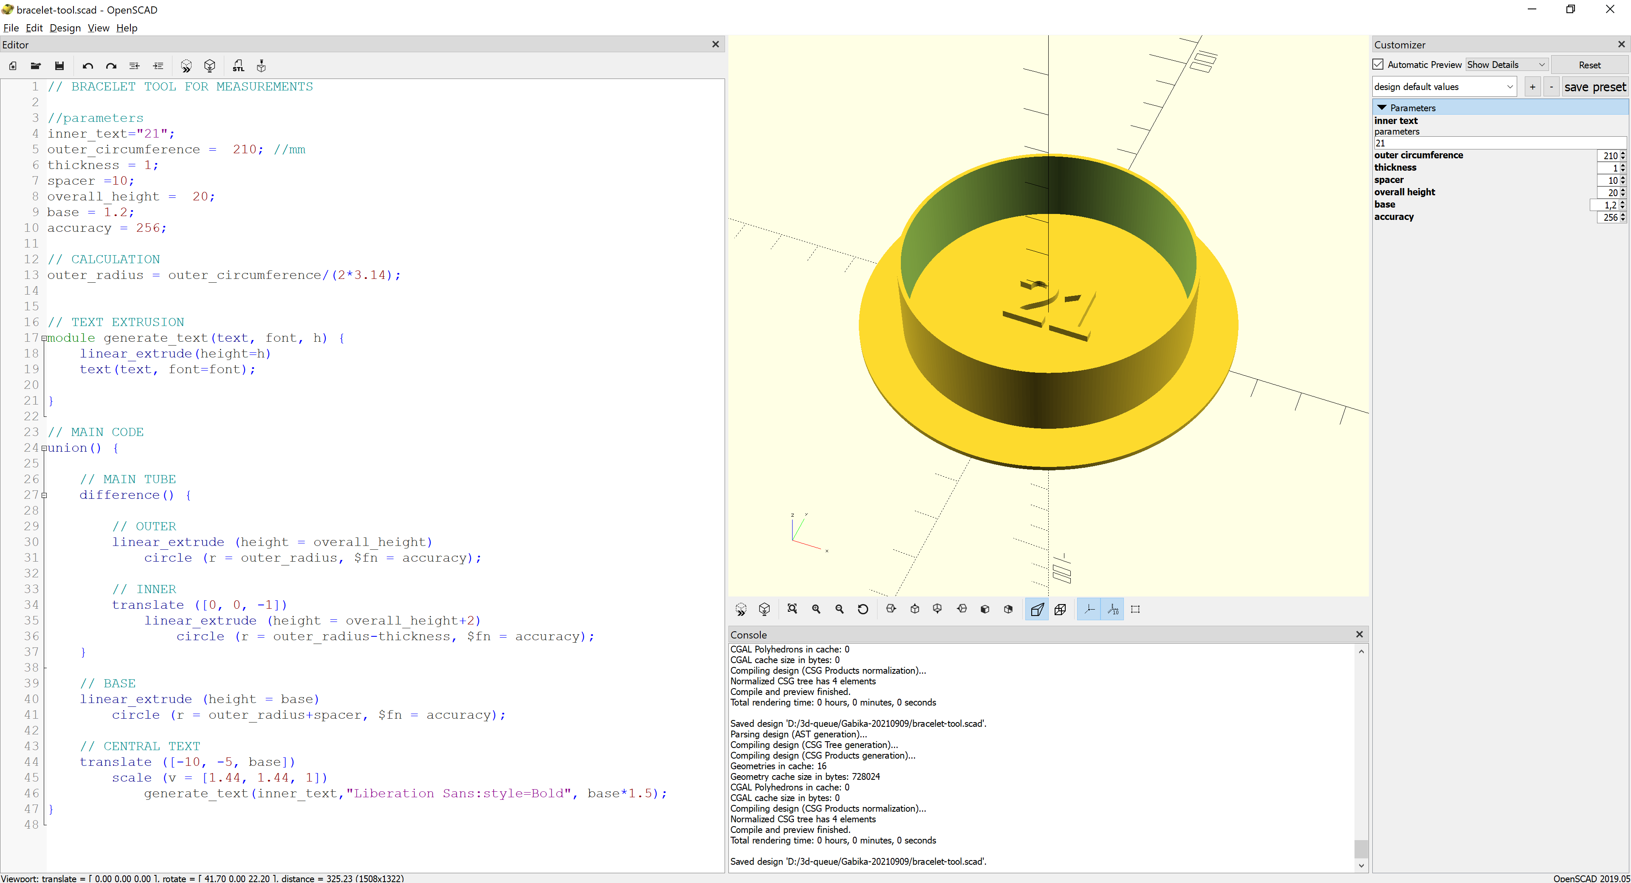Uncheck the Automatic Preview checkbox
Viewport: 1631px width, 883px height.
(1378, 65)
